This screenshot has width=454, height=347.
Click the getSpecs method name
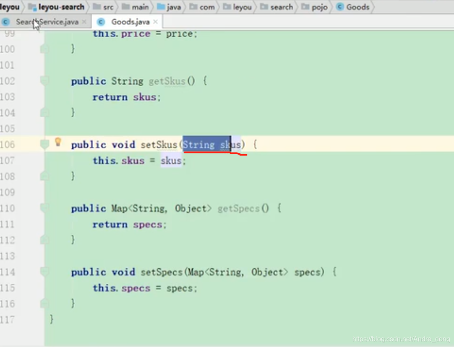pyautogui.click(x=239, y=208)
